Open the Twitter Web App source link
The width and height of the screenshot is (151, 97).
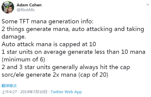click(x=66, y=92)
